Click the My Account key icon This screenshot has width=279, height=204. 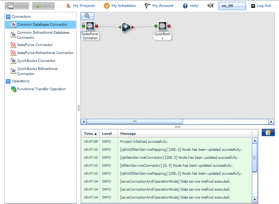pyautogui.click(x=147, y=6)
